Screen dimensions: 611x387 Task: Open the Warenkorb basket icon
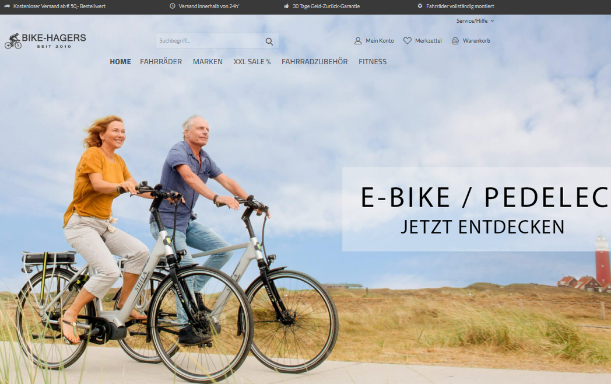455,41
